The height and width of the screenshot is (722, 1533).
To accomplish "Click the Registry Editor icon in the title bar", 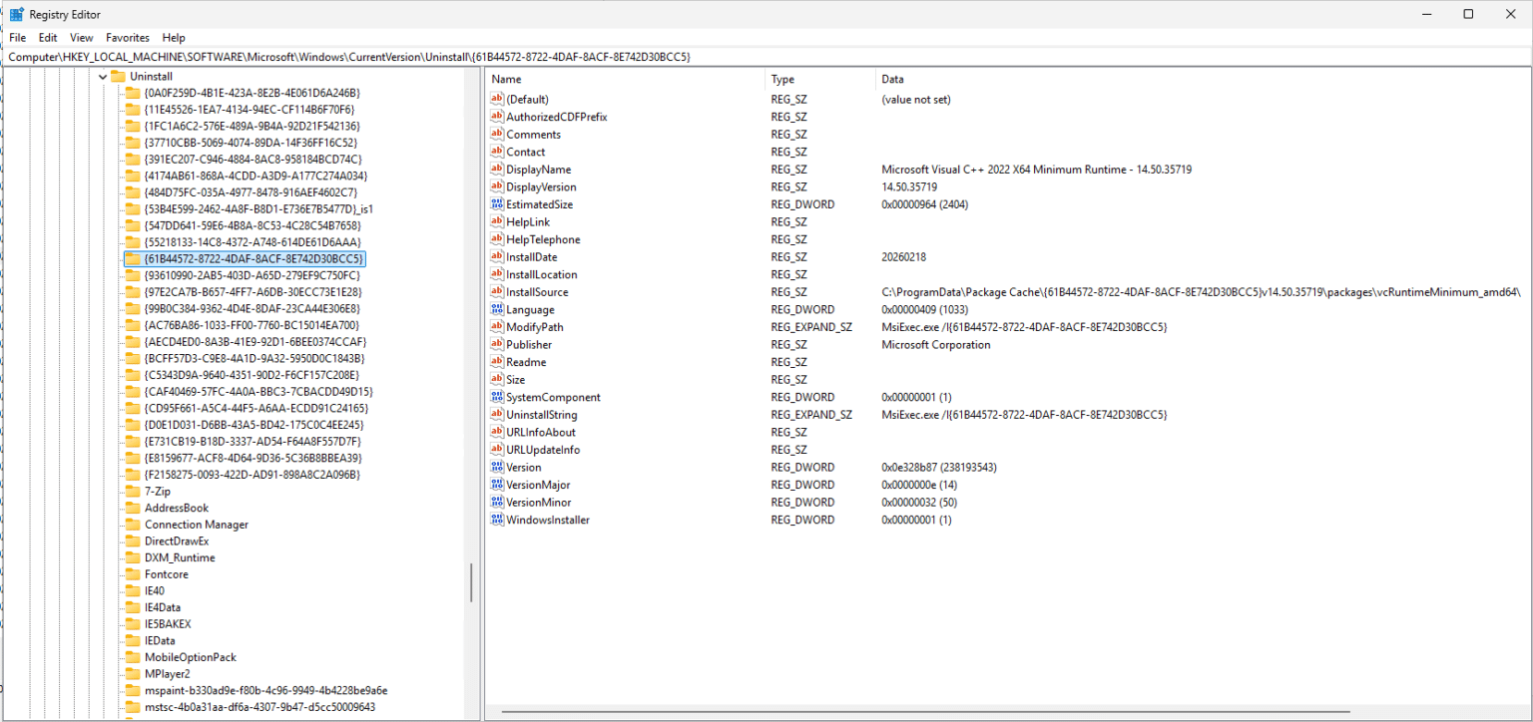I will coord(17,14).
